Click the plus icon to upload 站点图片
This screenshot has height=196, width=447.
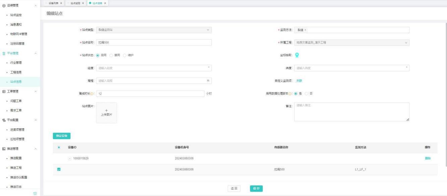click(107, 110)
